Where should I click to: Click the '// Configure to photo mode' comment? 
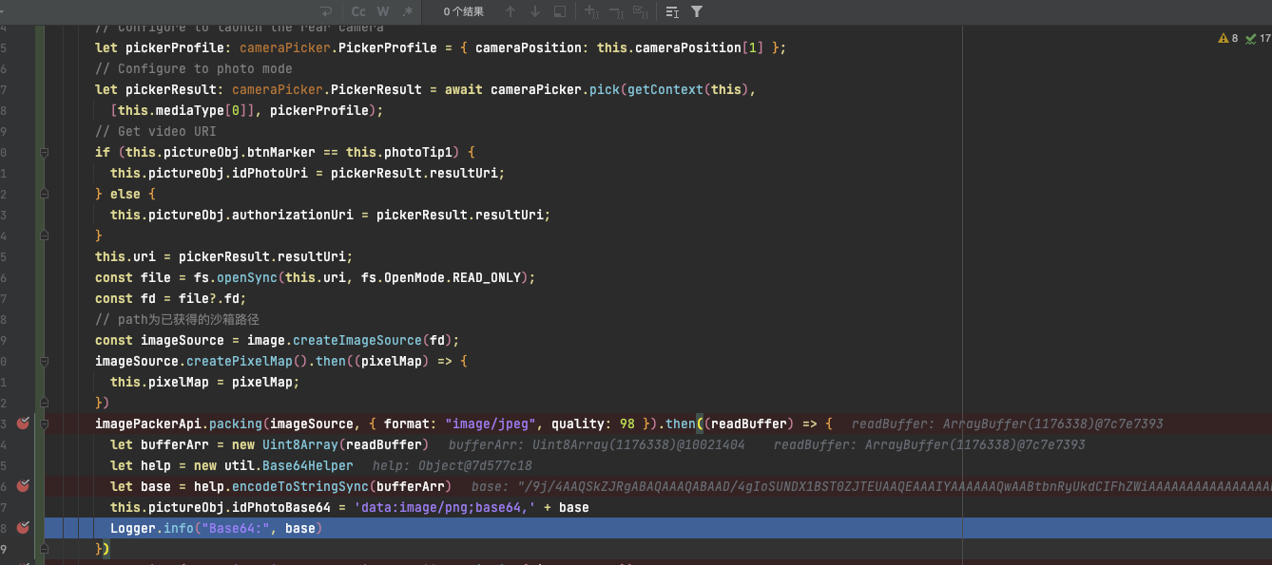click(194, 68)
